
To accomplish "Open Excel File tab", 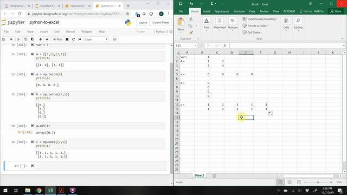I will click(x=181, y=11).
